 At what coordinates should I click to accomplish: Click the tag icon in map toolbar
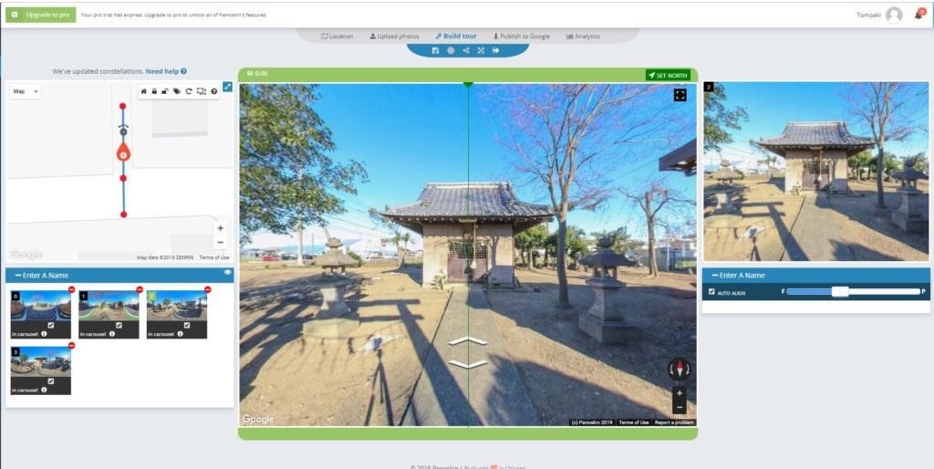[177, 91]
